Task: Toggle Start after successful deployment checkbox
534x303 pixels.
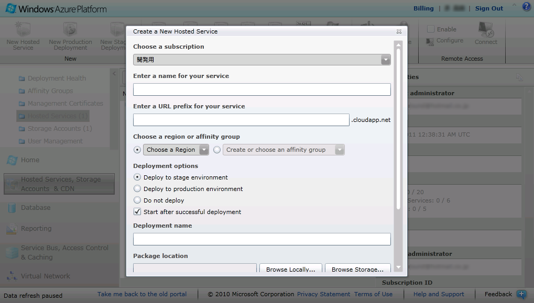Action: coord(137,212)
